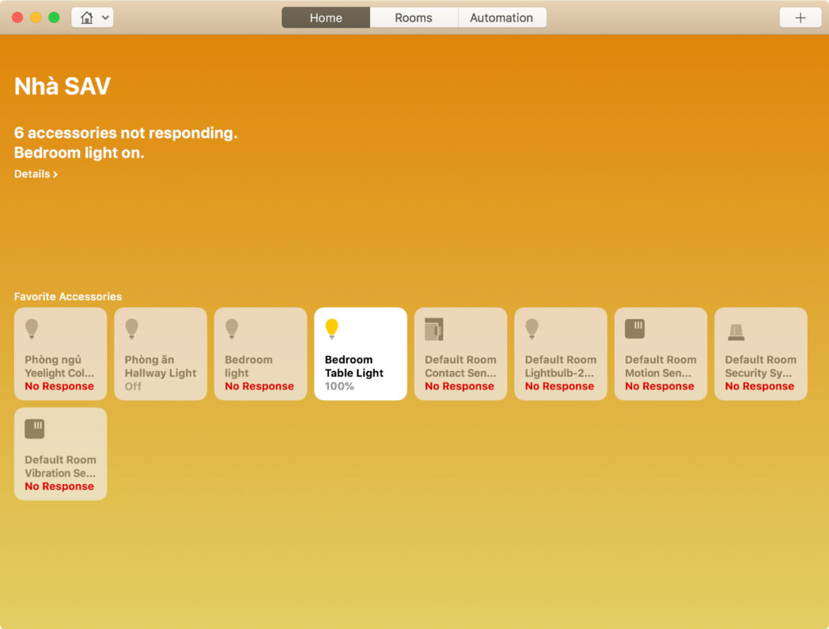Screen dimensions: 829x629
Task: Click the plus add accessory button
Action: pyautogui.click(x=800, y=17)
